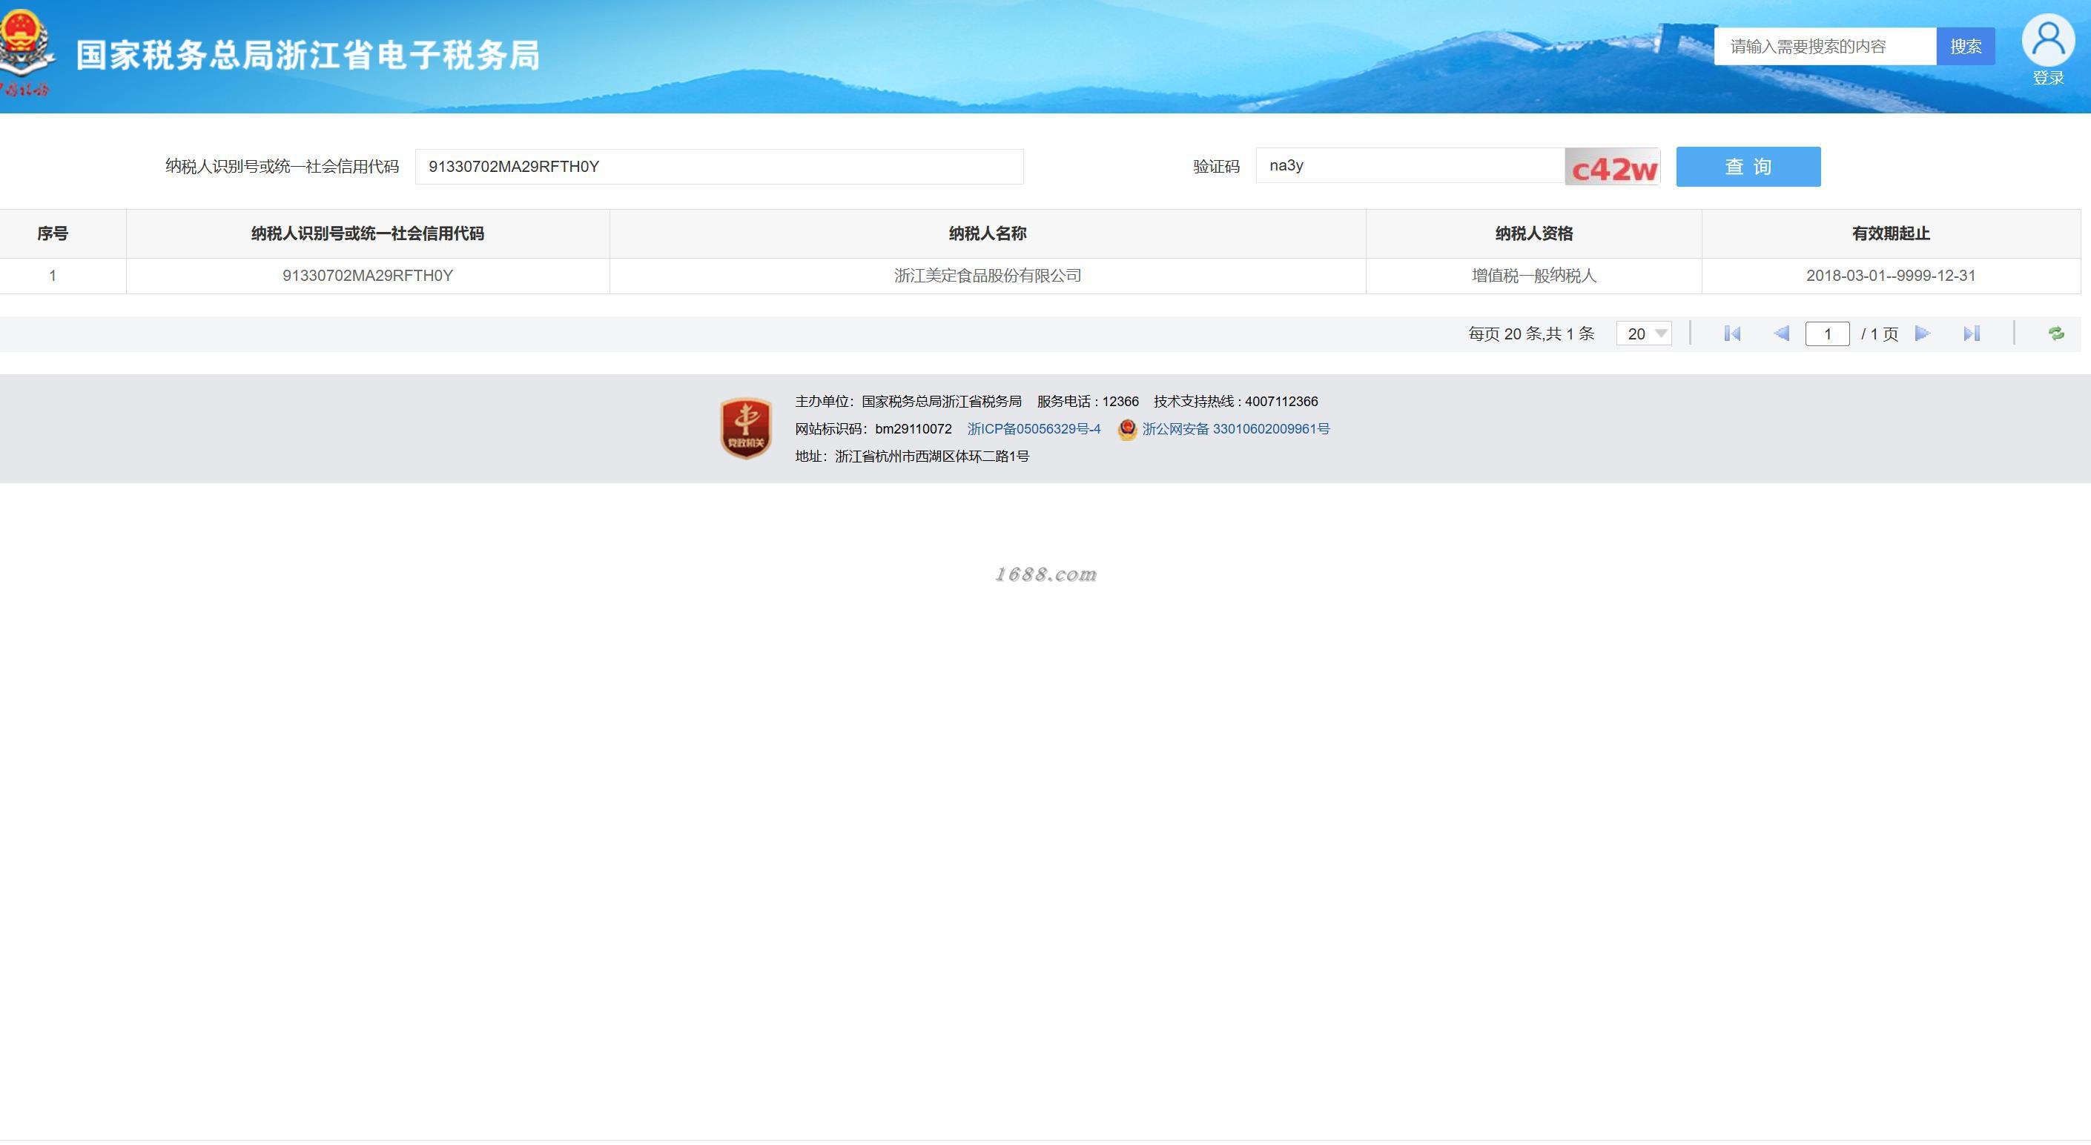Edit the current page number box
The image size is (2091, 1145).
(1826, 333)
